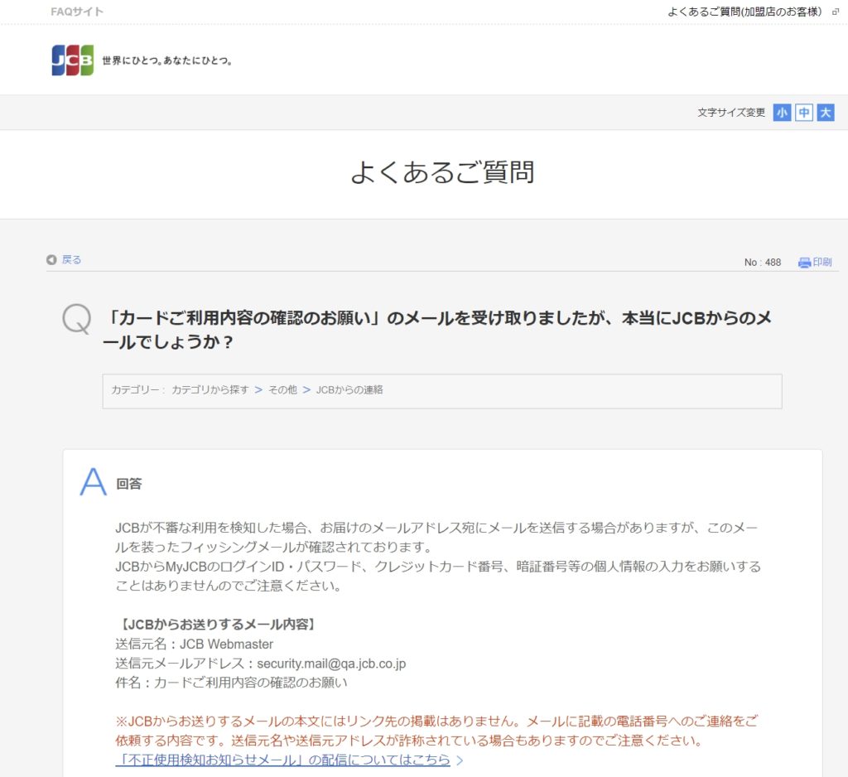Go to その他 category in breadcrumb
The image size is (848, 777).
(x=282, y=390)
